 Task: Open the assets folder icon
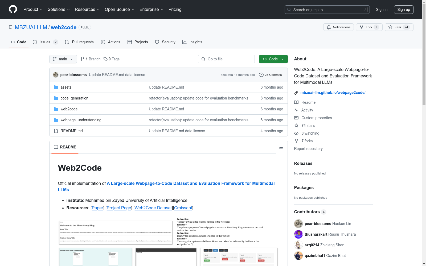tap(56, 87)
